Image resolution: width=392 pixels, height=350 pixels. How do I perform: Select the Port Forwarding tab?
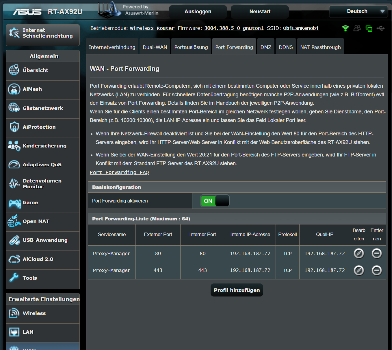pos(234,47)
